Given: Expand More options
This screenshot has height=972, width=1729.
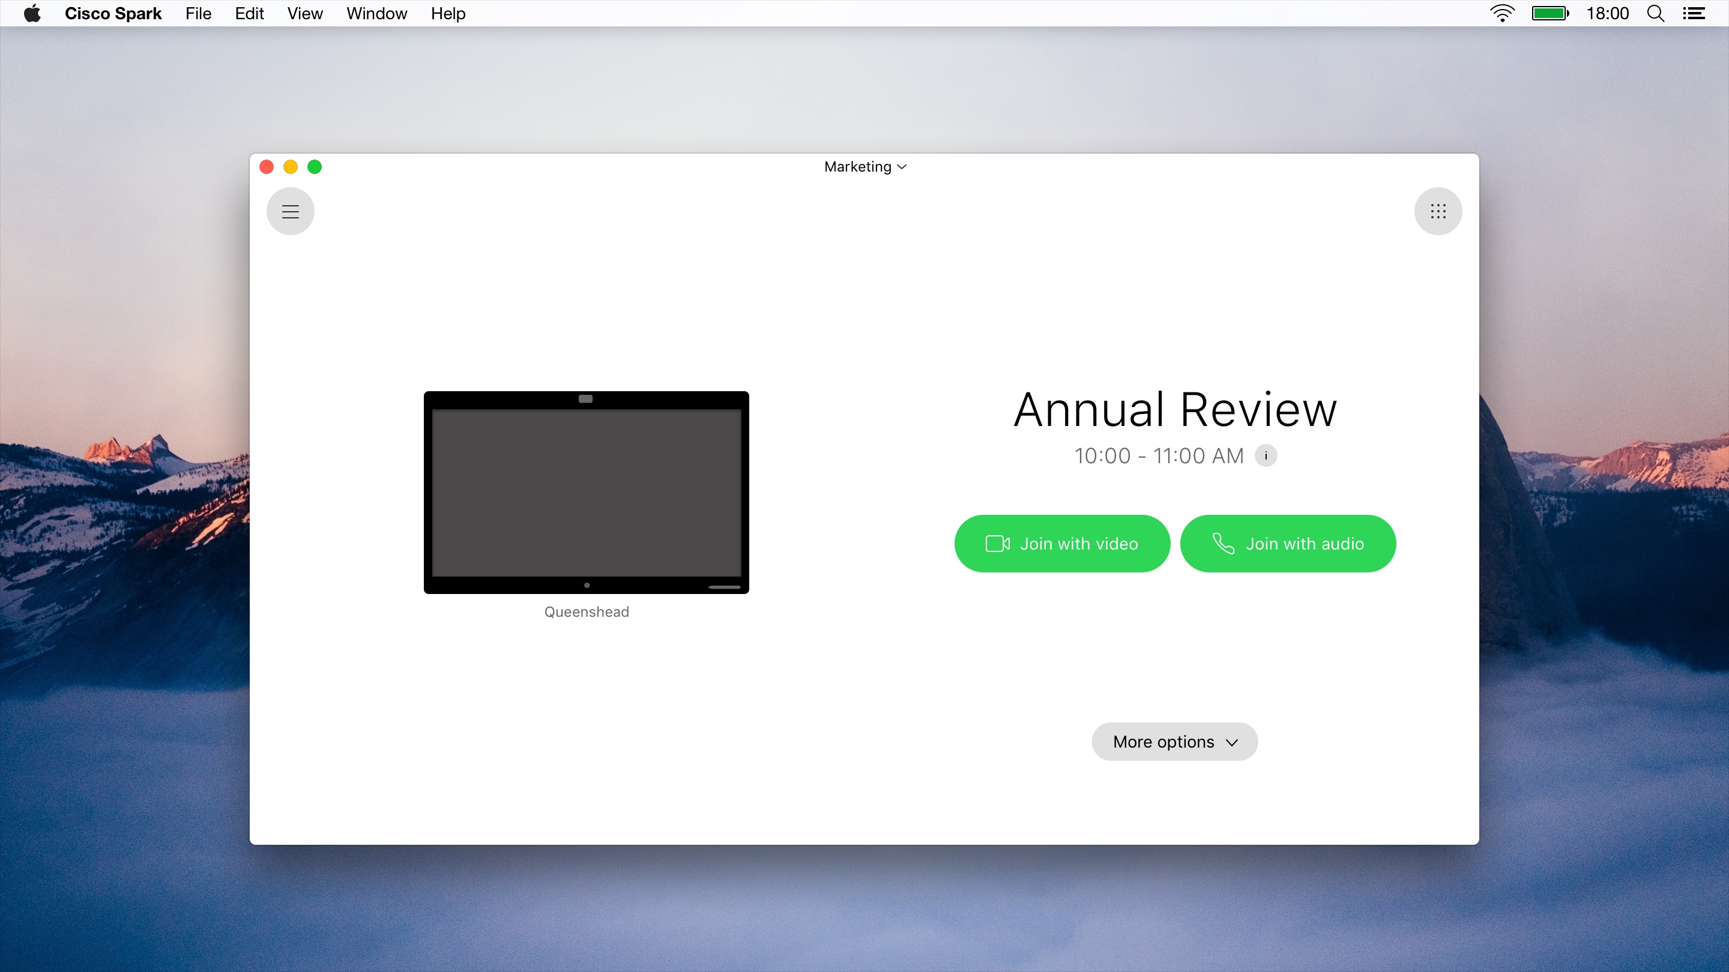Looking at the screenshot, I should coord(1175,741).
